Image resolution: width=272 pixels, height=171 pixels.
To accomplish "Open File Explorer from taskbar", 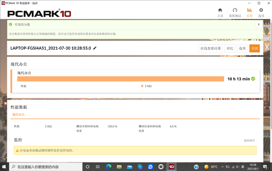I will pos(119,167).
